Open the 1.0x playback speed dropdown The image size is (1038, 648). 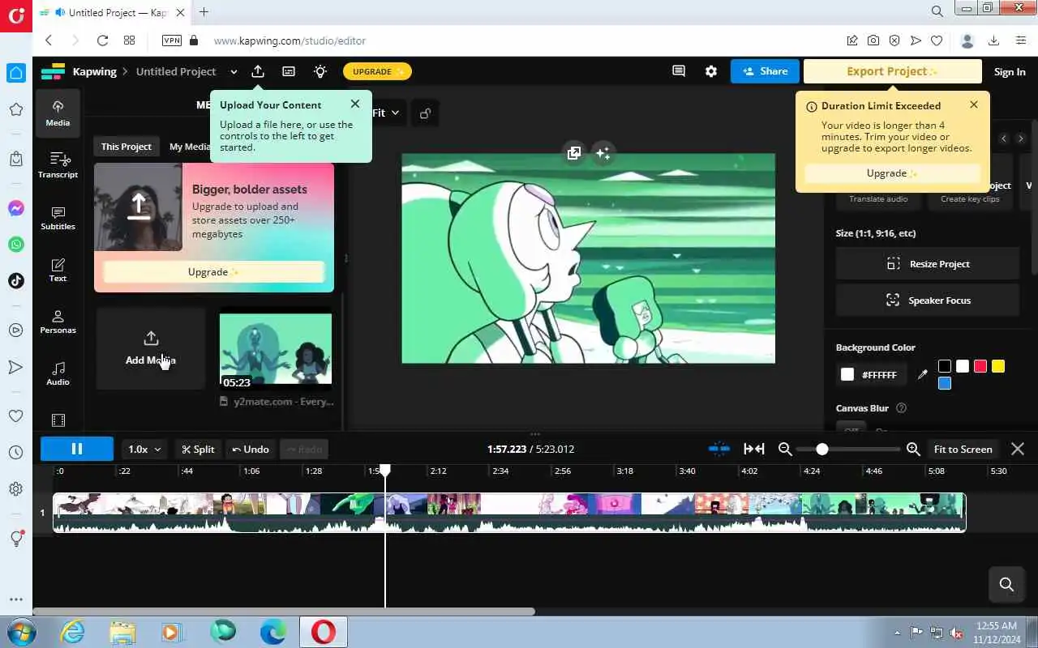tap(145, 449)
